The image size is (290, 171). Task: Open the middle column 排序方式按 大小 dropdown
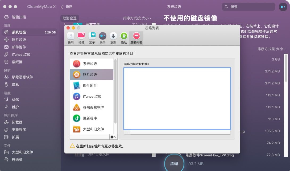(137, 18)
